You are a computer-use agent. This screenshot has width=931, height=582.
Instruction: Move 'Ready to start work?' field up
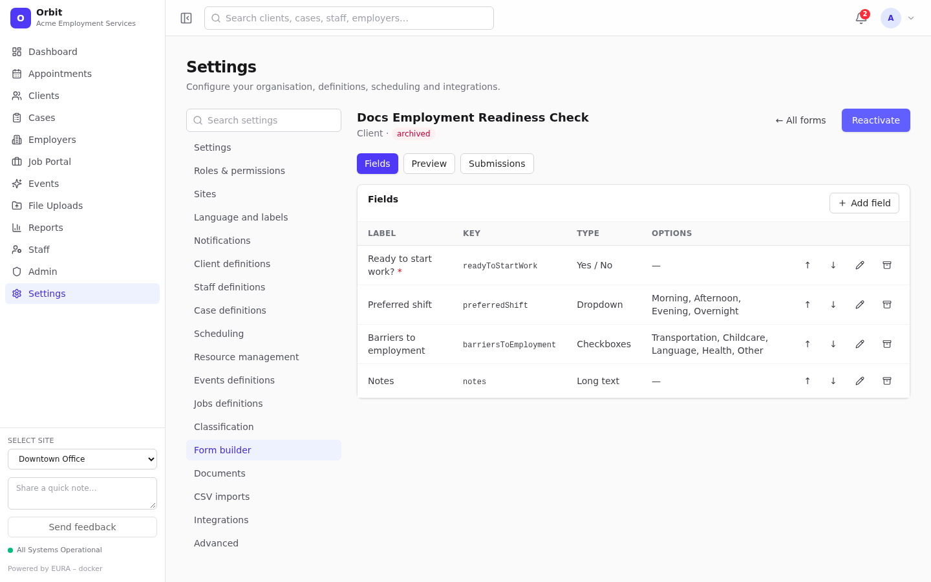click(808, 265)
